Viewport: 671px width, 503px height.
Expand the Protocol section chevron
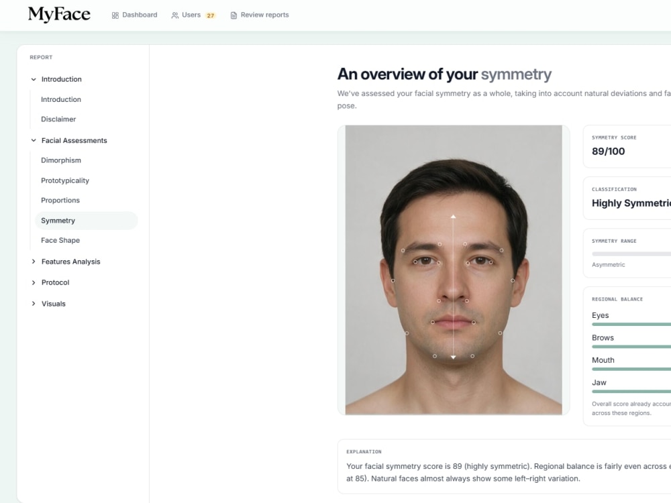[x=34, y=282]
